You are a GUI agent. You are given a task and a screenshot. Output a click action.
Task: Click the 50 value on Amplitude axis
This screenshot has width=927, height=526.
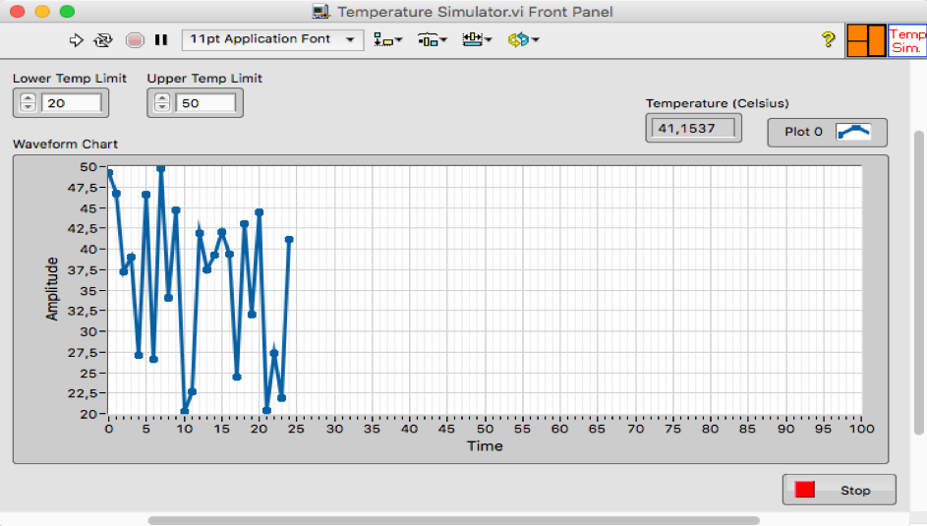(88, 167)
